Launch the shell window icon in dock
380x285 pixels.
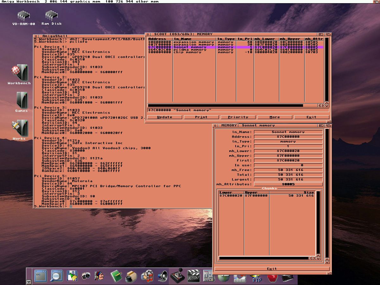tap(41, 276)
